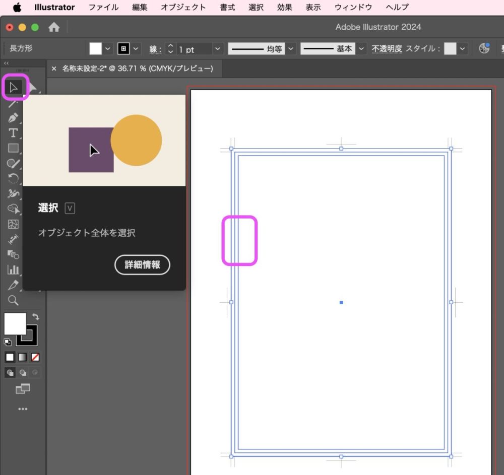Select the Type tool
The height and width of the screenshot is (475, 504).
tap(13, 133)
